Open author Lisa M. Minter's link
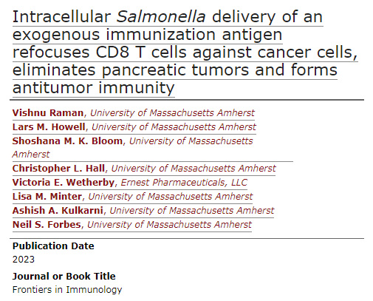Viewport: 373px width, 301px height. [47, 197]
